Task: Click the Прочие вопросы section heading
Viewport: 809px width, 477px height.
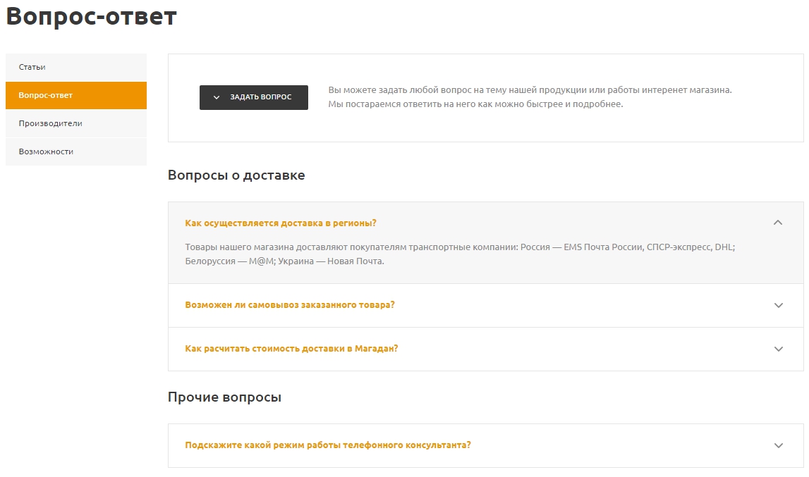Action: (224, 397)
